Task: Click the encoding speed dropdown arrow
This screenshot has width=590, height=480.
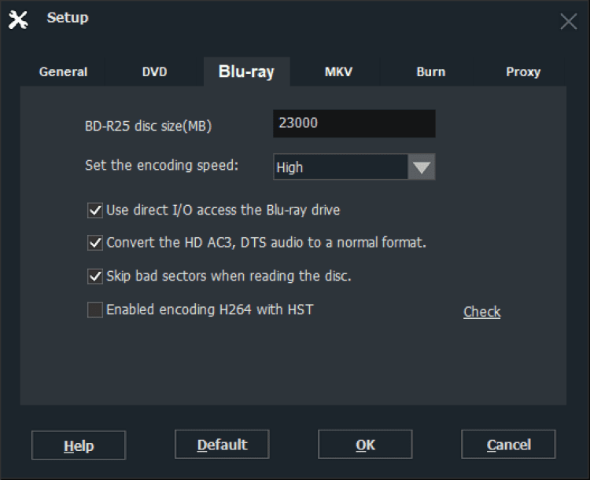Action: (x=422, y=167)
